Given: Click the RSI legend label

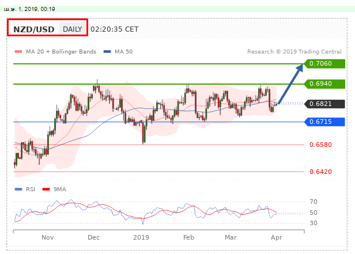Looking at the screenshot, I should [31, 189].
